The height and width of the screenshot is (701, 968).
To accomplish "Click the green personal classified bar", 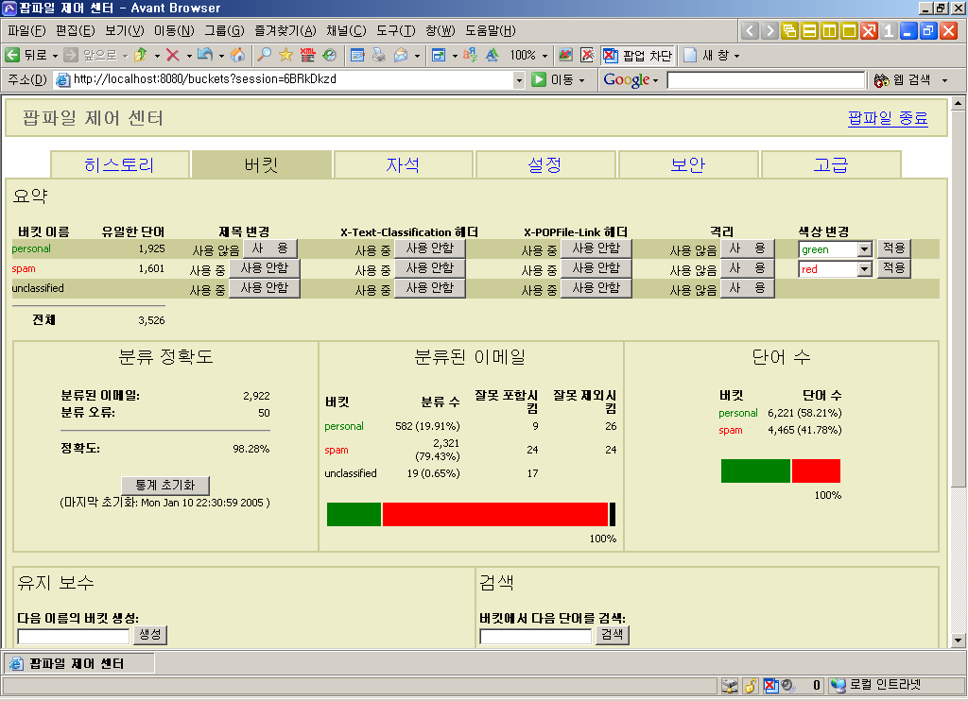I will (354, 515).
